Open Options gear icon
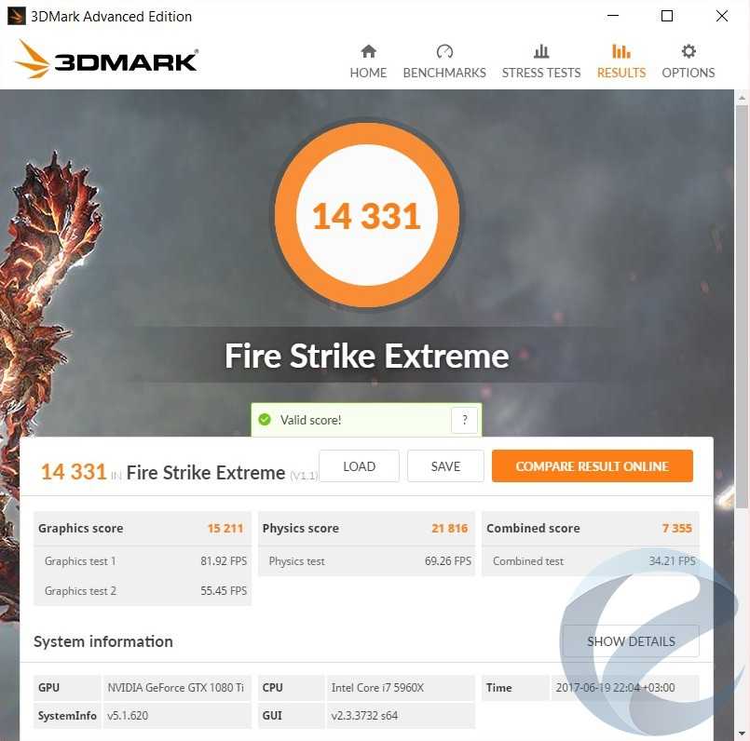750x741 pixels. (x=689, y=51)
